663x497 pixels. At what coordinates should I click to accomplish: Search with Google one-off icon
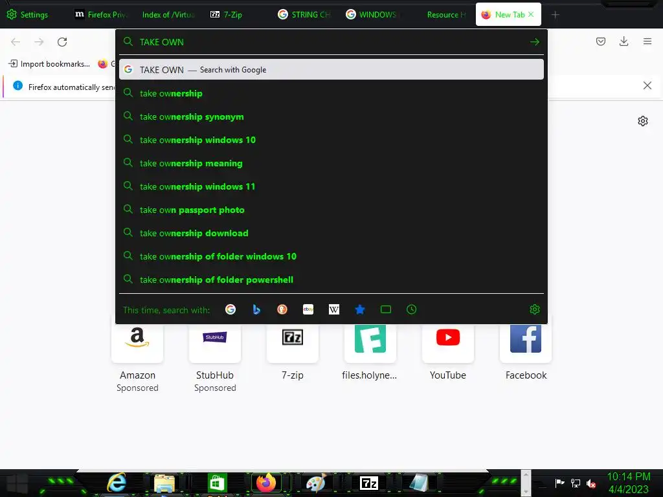tap(230, 309)
